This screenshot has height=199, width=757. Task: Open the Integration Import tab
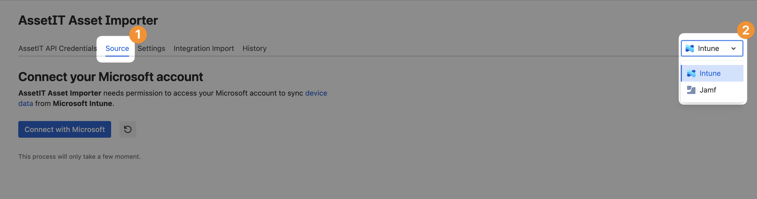(204, 48)
